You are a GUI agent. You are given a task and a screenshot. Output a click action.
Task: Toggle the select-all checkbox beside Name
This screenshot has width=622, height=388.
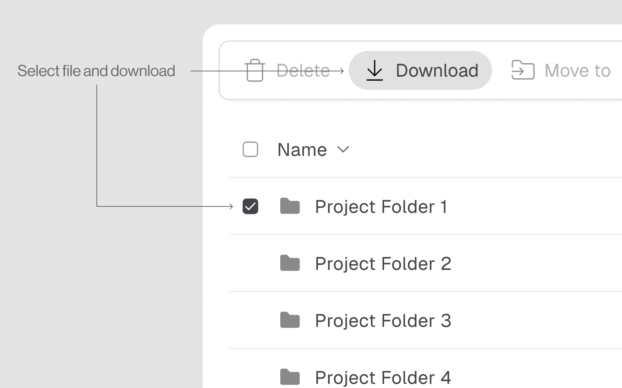coord(250,149)
